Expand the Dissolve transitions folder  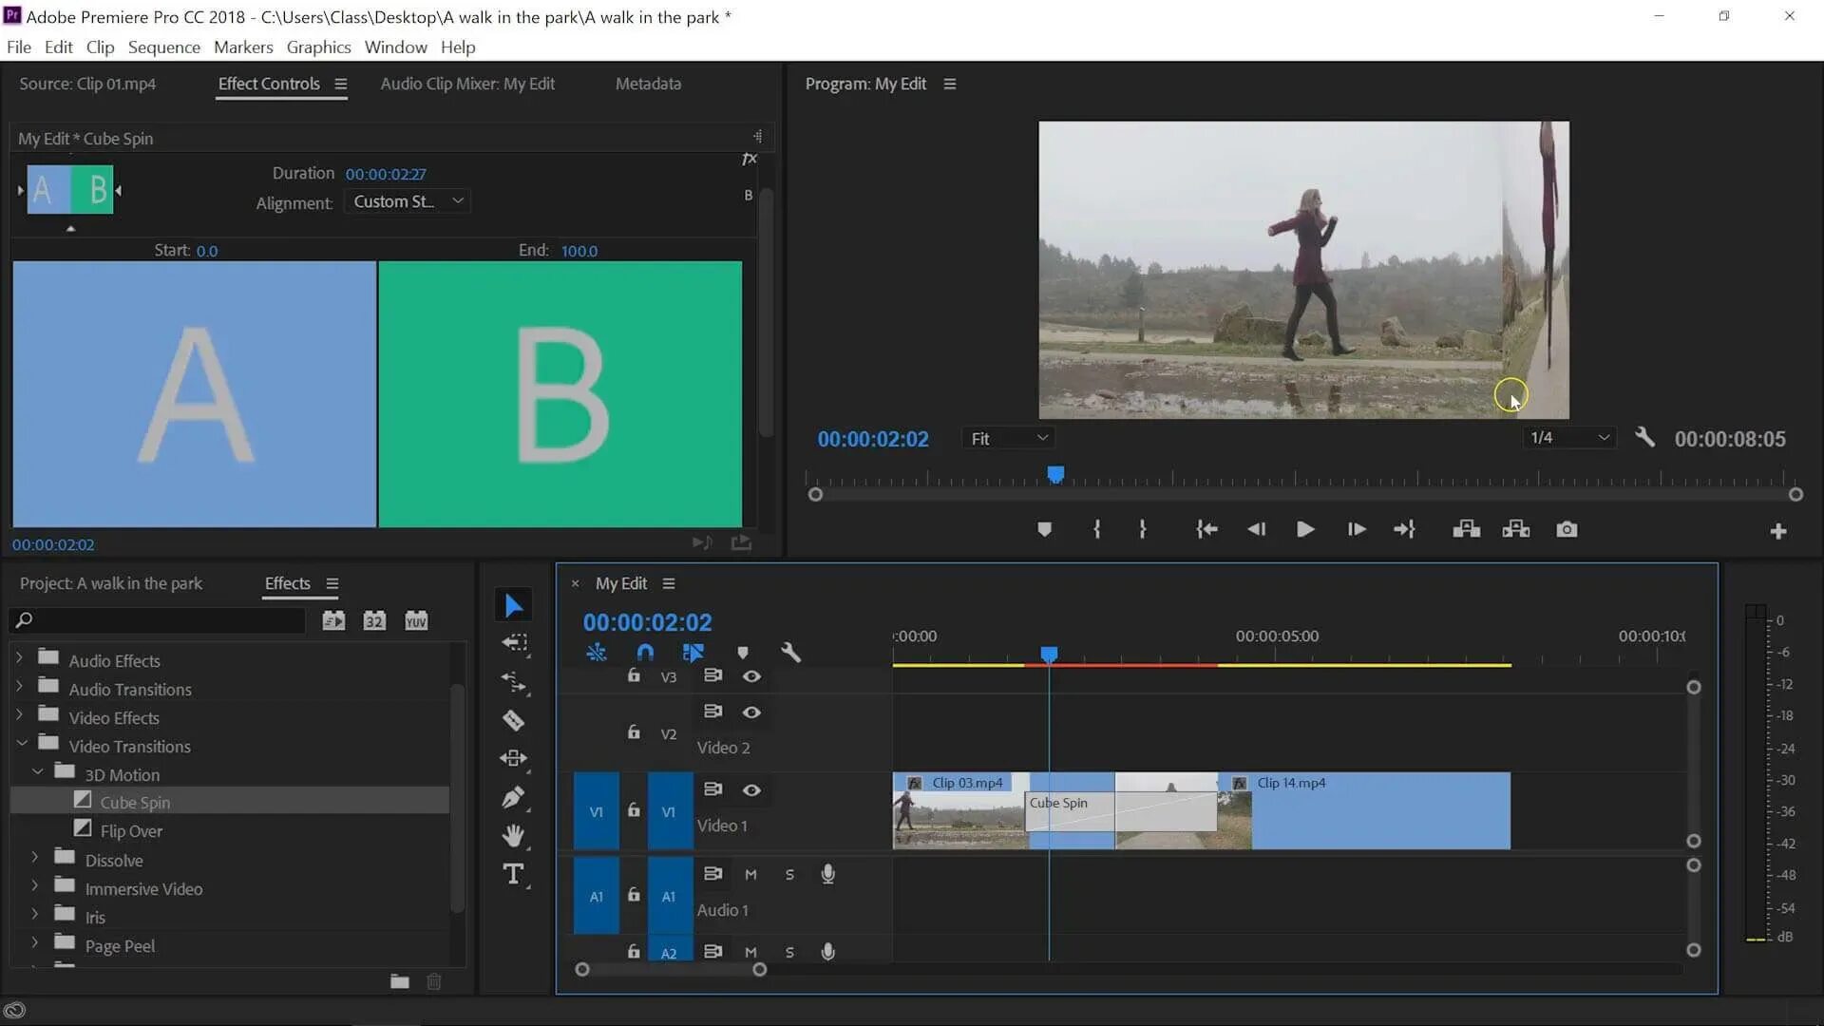click(35, 859)
